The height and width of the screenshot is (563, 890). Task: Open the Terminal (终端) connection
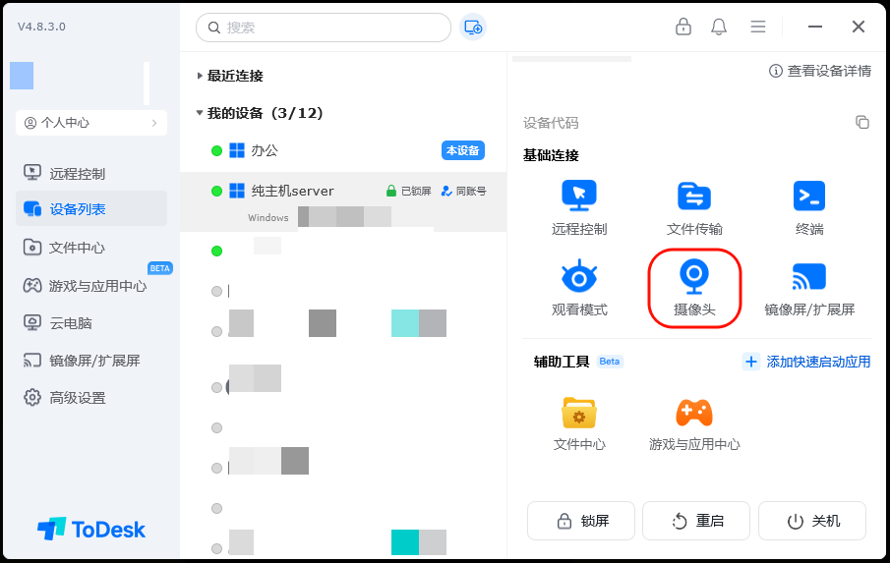tap(808, 196)
